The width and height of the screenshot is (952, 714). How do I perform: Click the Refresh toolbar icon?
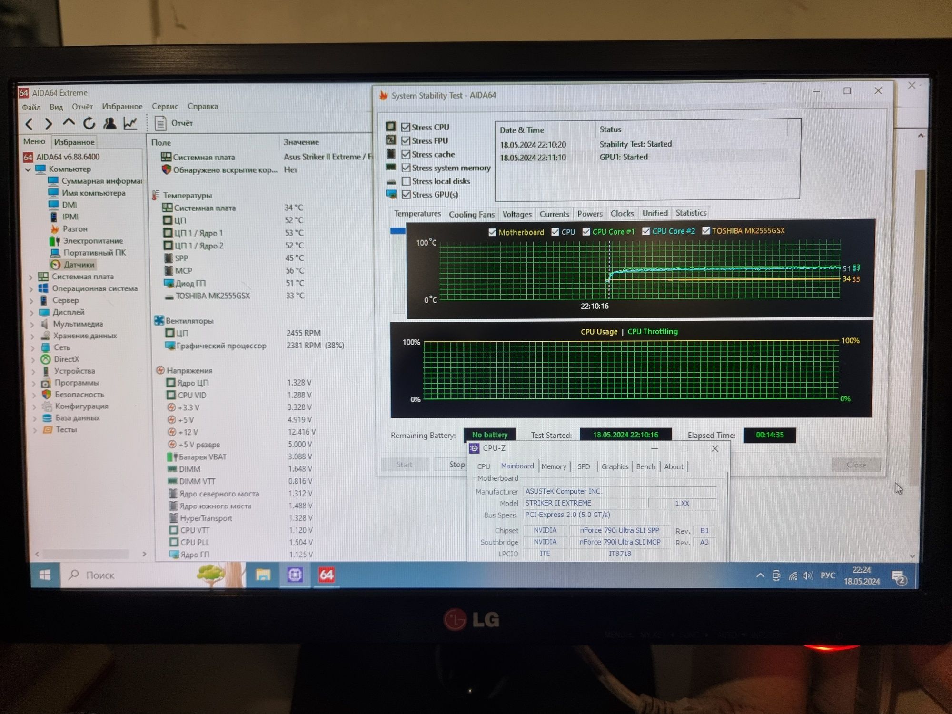tap(89, 123)
